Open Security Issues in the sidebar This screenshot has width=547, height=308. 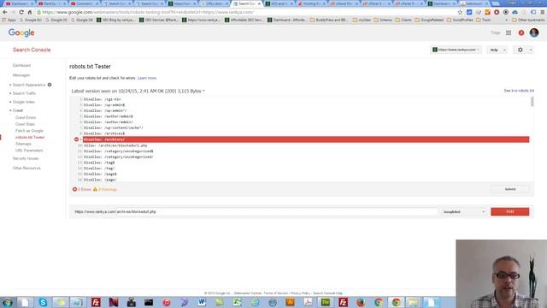click(26, 158)
